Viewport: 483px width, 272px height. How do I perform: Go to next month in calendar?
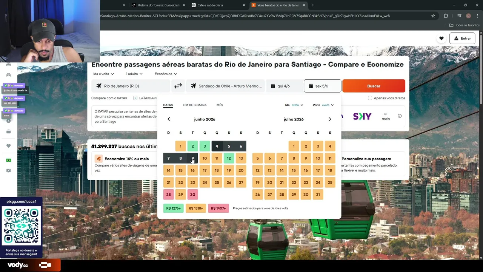(x=330, y=119)
